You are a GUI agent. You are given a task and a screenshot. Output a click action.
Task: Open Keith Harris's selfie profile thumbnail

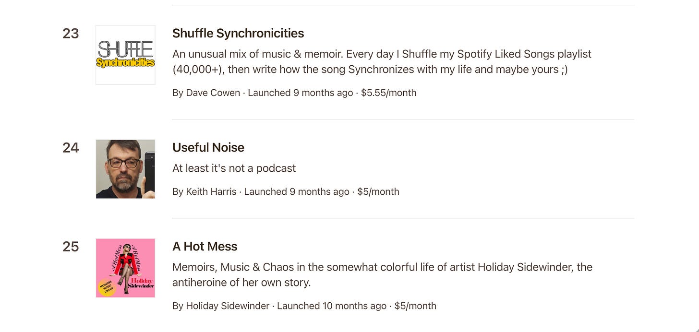(x=125, y=169)
